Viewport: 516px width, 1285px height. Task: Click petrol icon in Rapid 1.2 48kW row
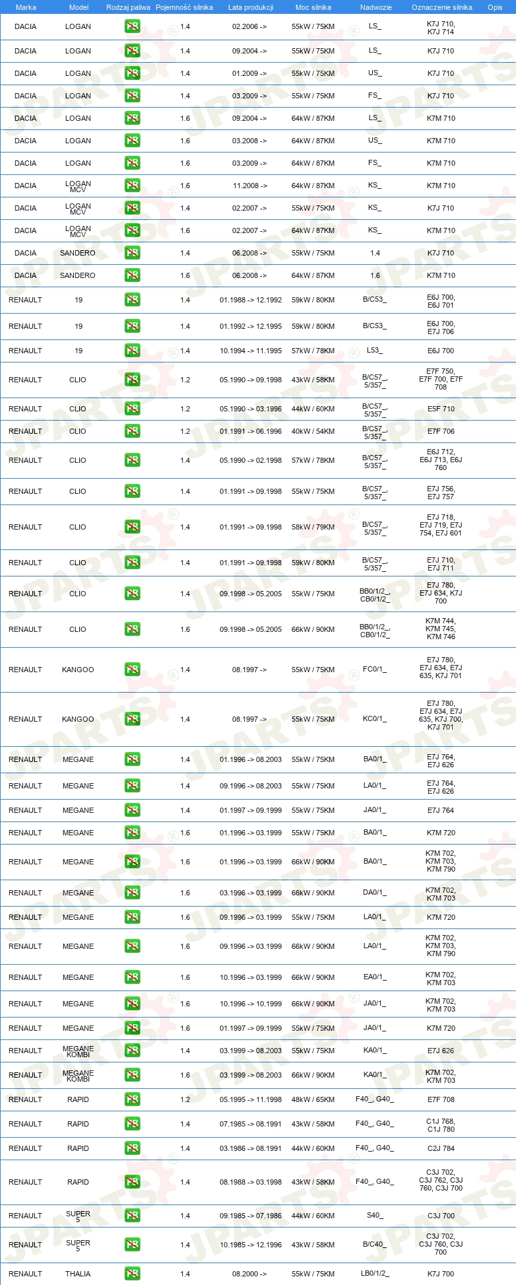pos(133,1099)
